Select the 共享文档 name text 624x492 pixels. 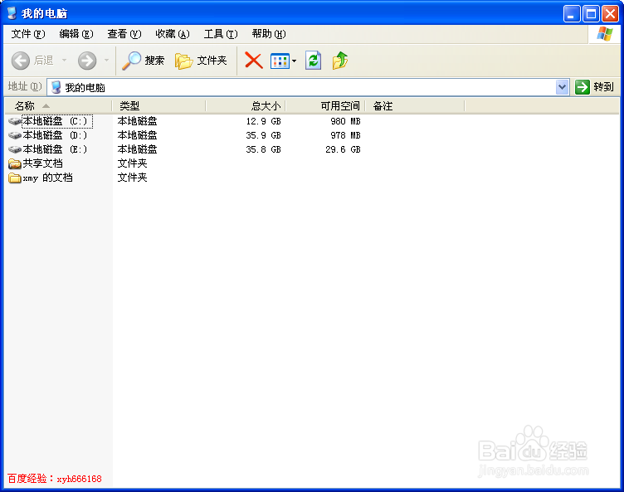click(42, 163)
